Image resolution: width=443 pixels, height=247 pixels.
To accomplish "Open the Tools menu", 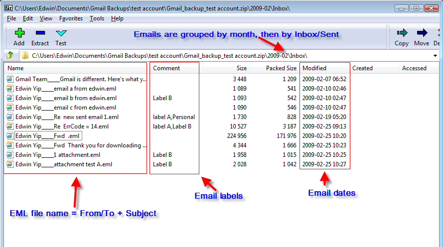I will (97, 18).
